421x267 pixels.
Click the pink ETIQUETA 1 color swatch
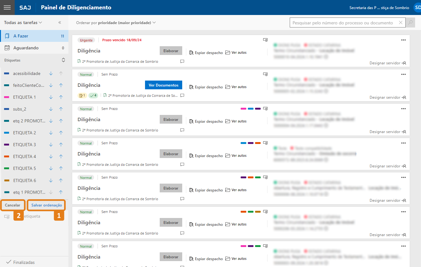pyautogui.click(x=7, y=97)
